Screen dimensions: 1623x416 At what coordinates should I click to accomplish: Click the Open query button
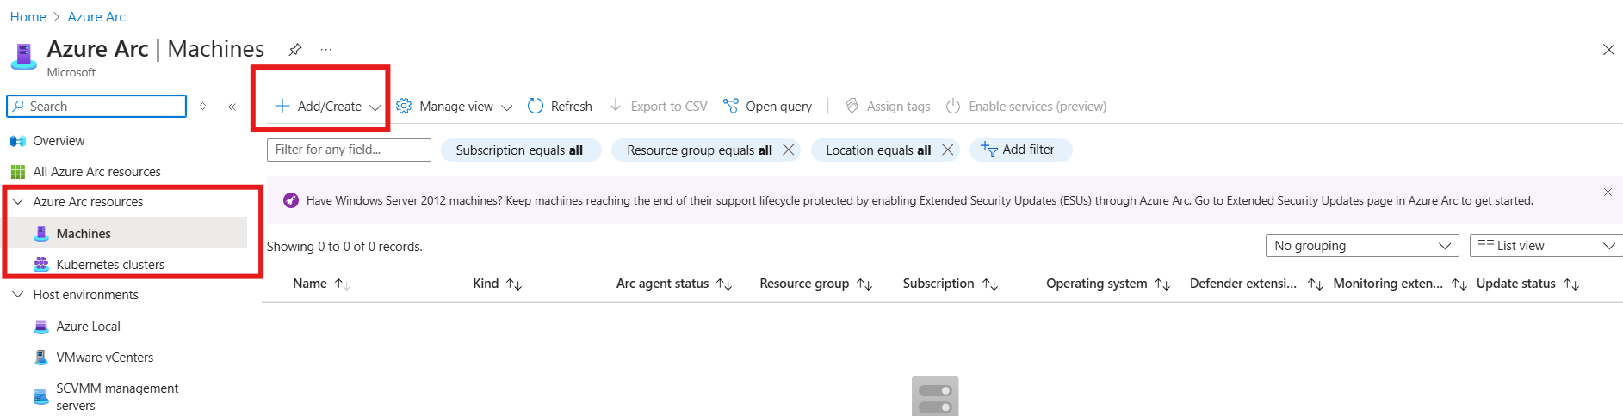pyautogui.click(x=767, y=107)
